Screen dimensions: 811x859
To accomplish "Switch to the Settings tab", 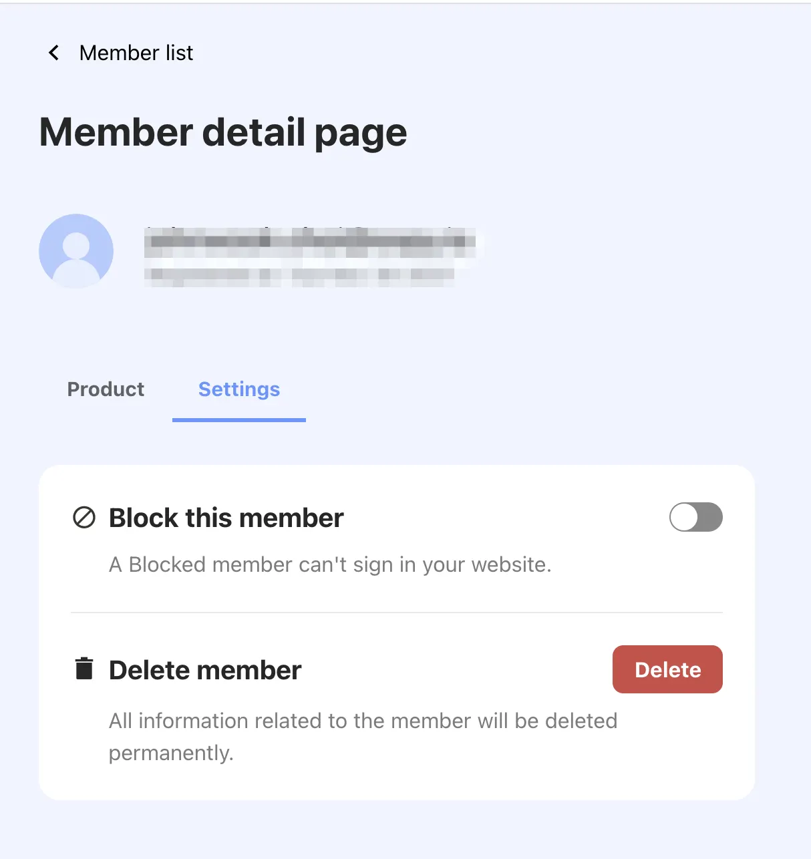I will 239,389.
